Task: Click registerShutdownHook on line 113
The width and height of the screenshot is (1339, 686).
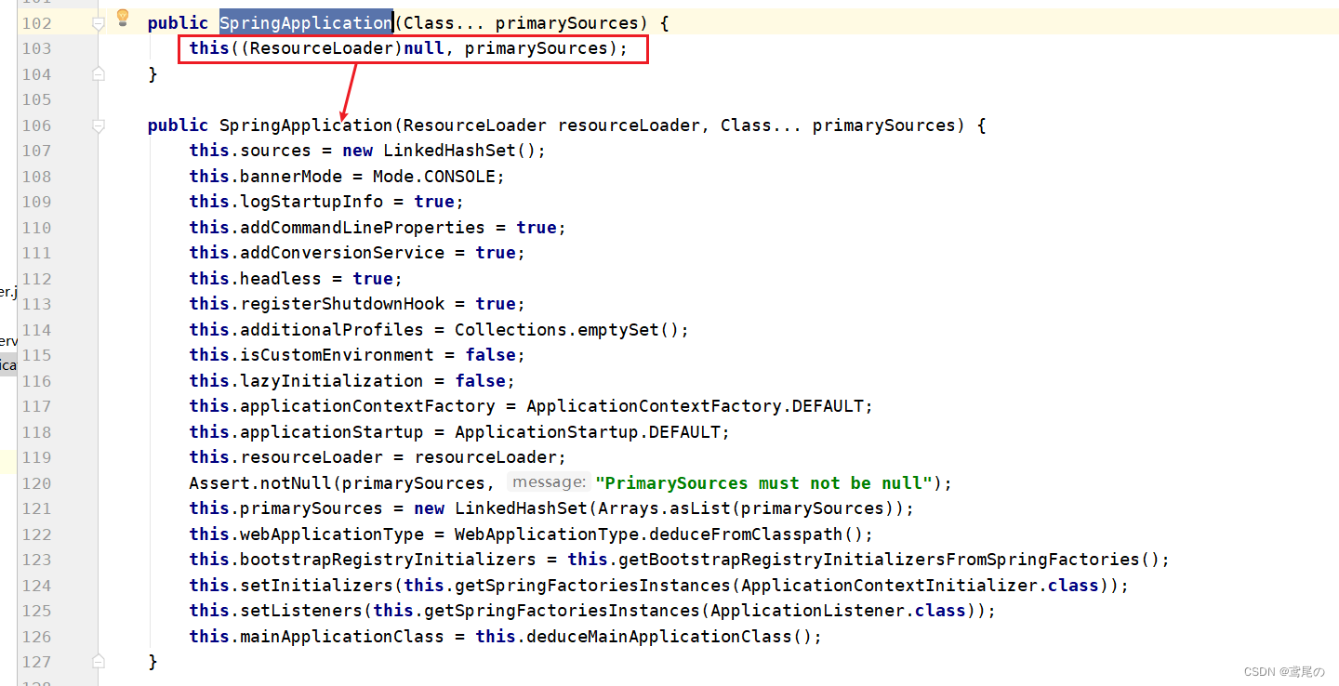Action: tap(342, 304)
